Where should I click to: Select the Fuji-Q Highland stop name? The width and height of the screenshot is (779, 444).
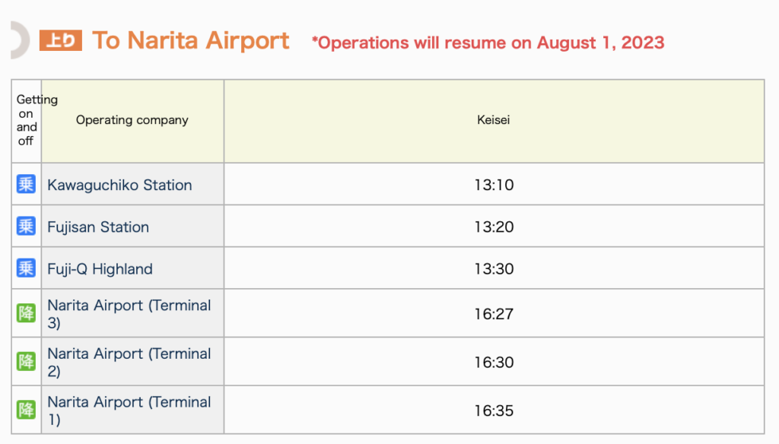[100, 268]
